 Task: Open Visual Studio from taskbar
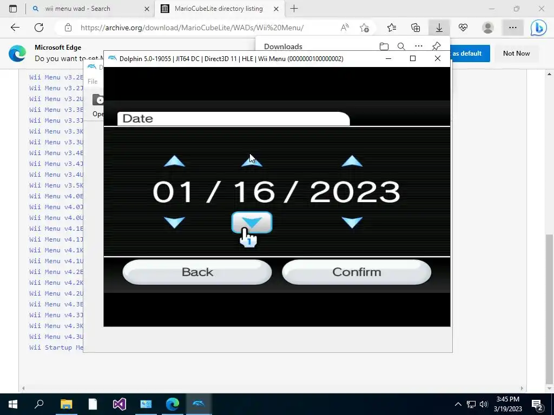point(120,404)
